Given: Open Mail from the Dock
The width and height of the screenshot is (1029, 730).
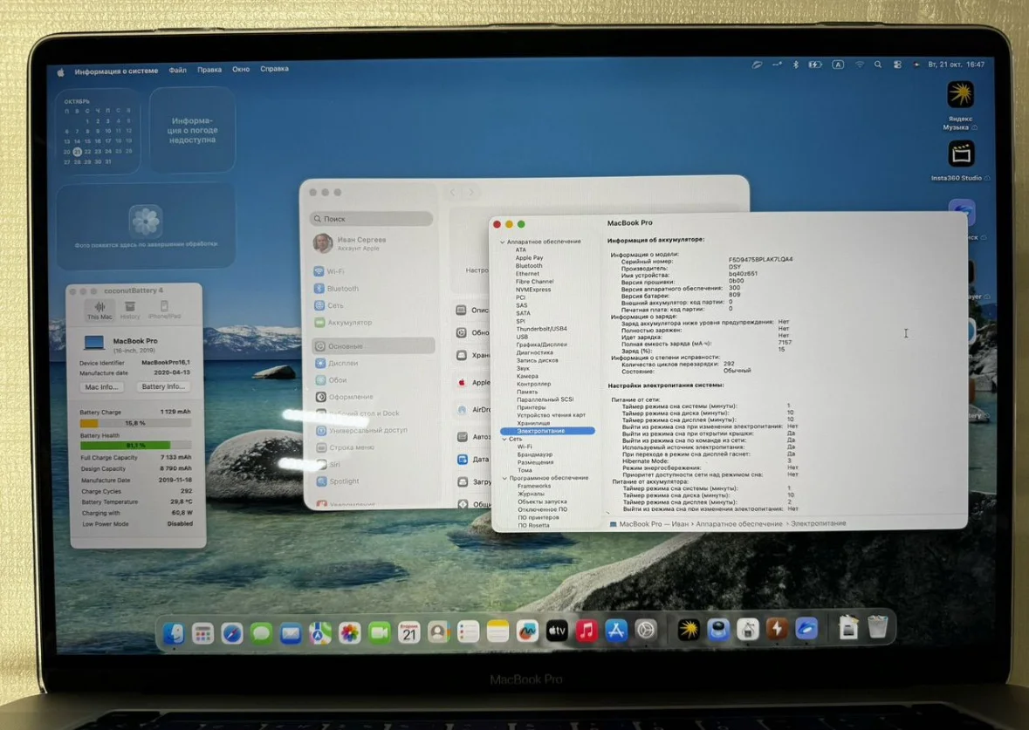Looking at the screenshot, I should 291,633.
